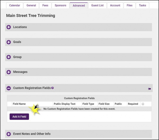Switch to the Files tab

130,5
